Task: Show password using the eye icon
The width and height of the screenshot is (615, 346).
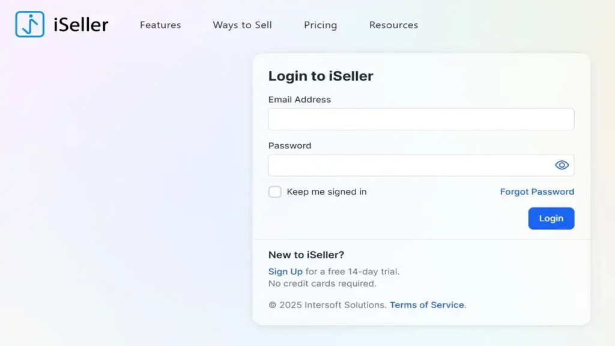Action: [x=562, y=165]
